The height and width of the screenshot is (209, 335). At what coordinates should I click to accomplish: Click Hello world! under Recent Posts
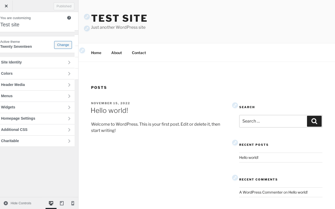tap(249, 158)
